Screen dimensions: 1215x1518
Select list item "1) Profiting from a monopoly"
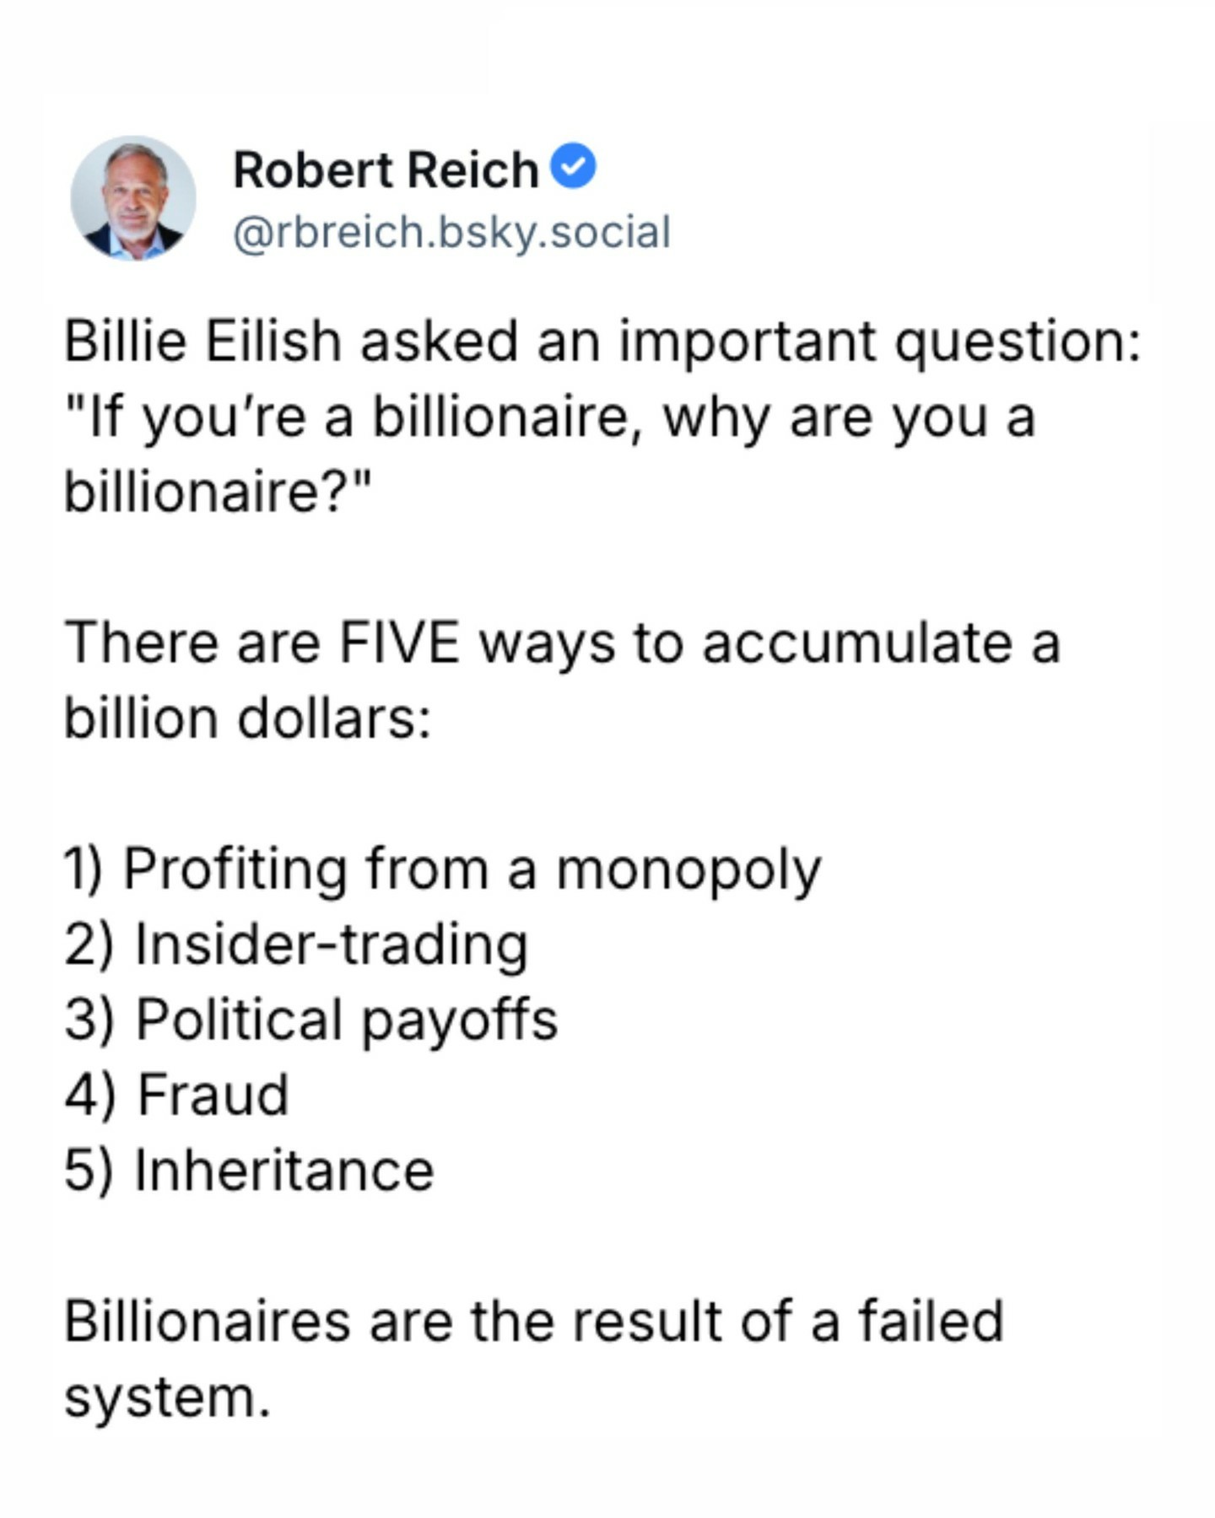(442, 869)
